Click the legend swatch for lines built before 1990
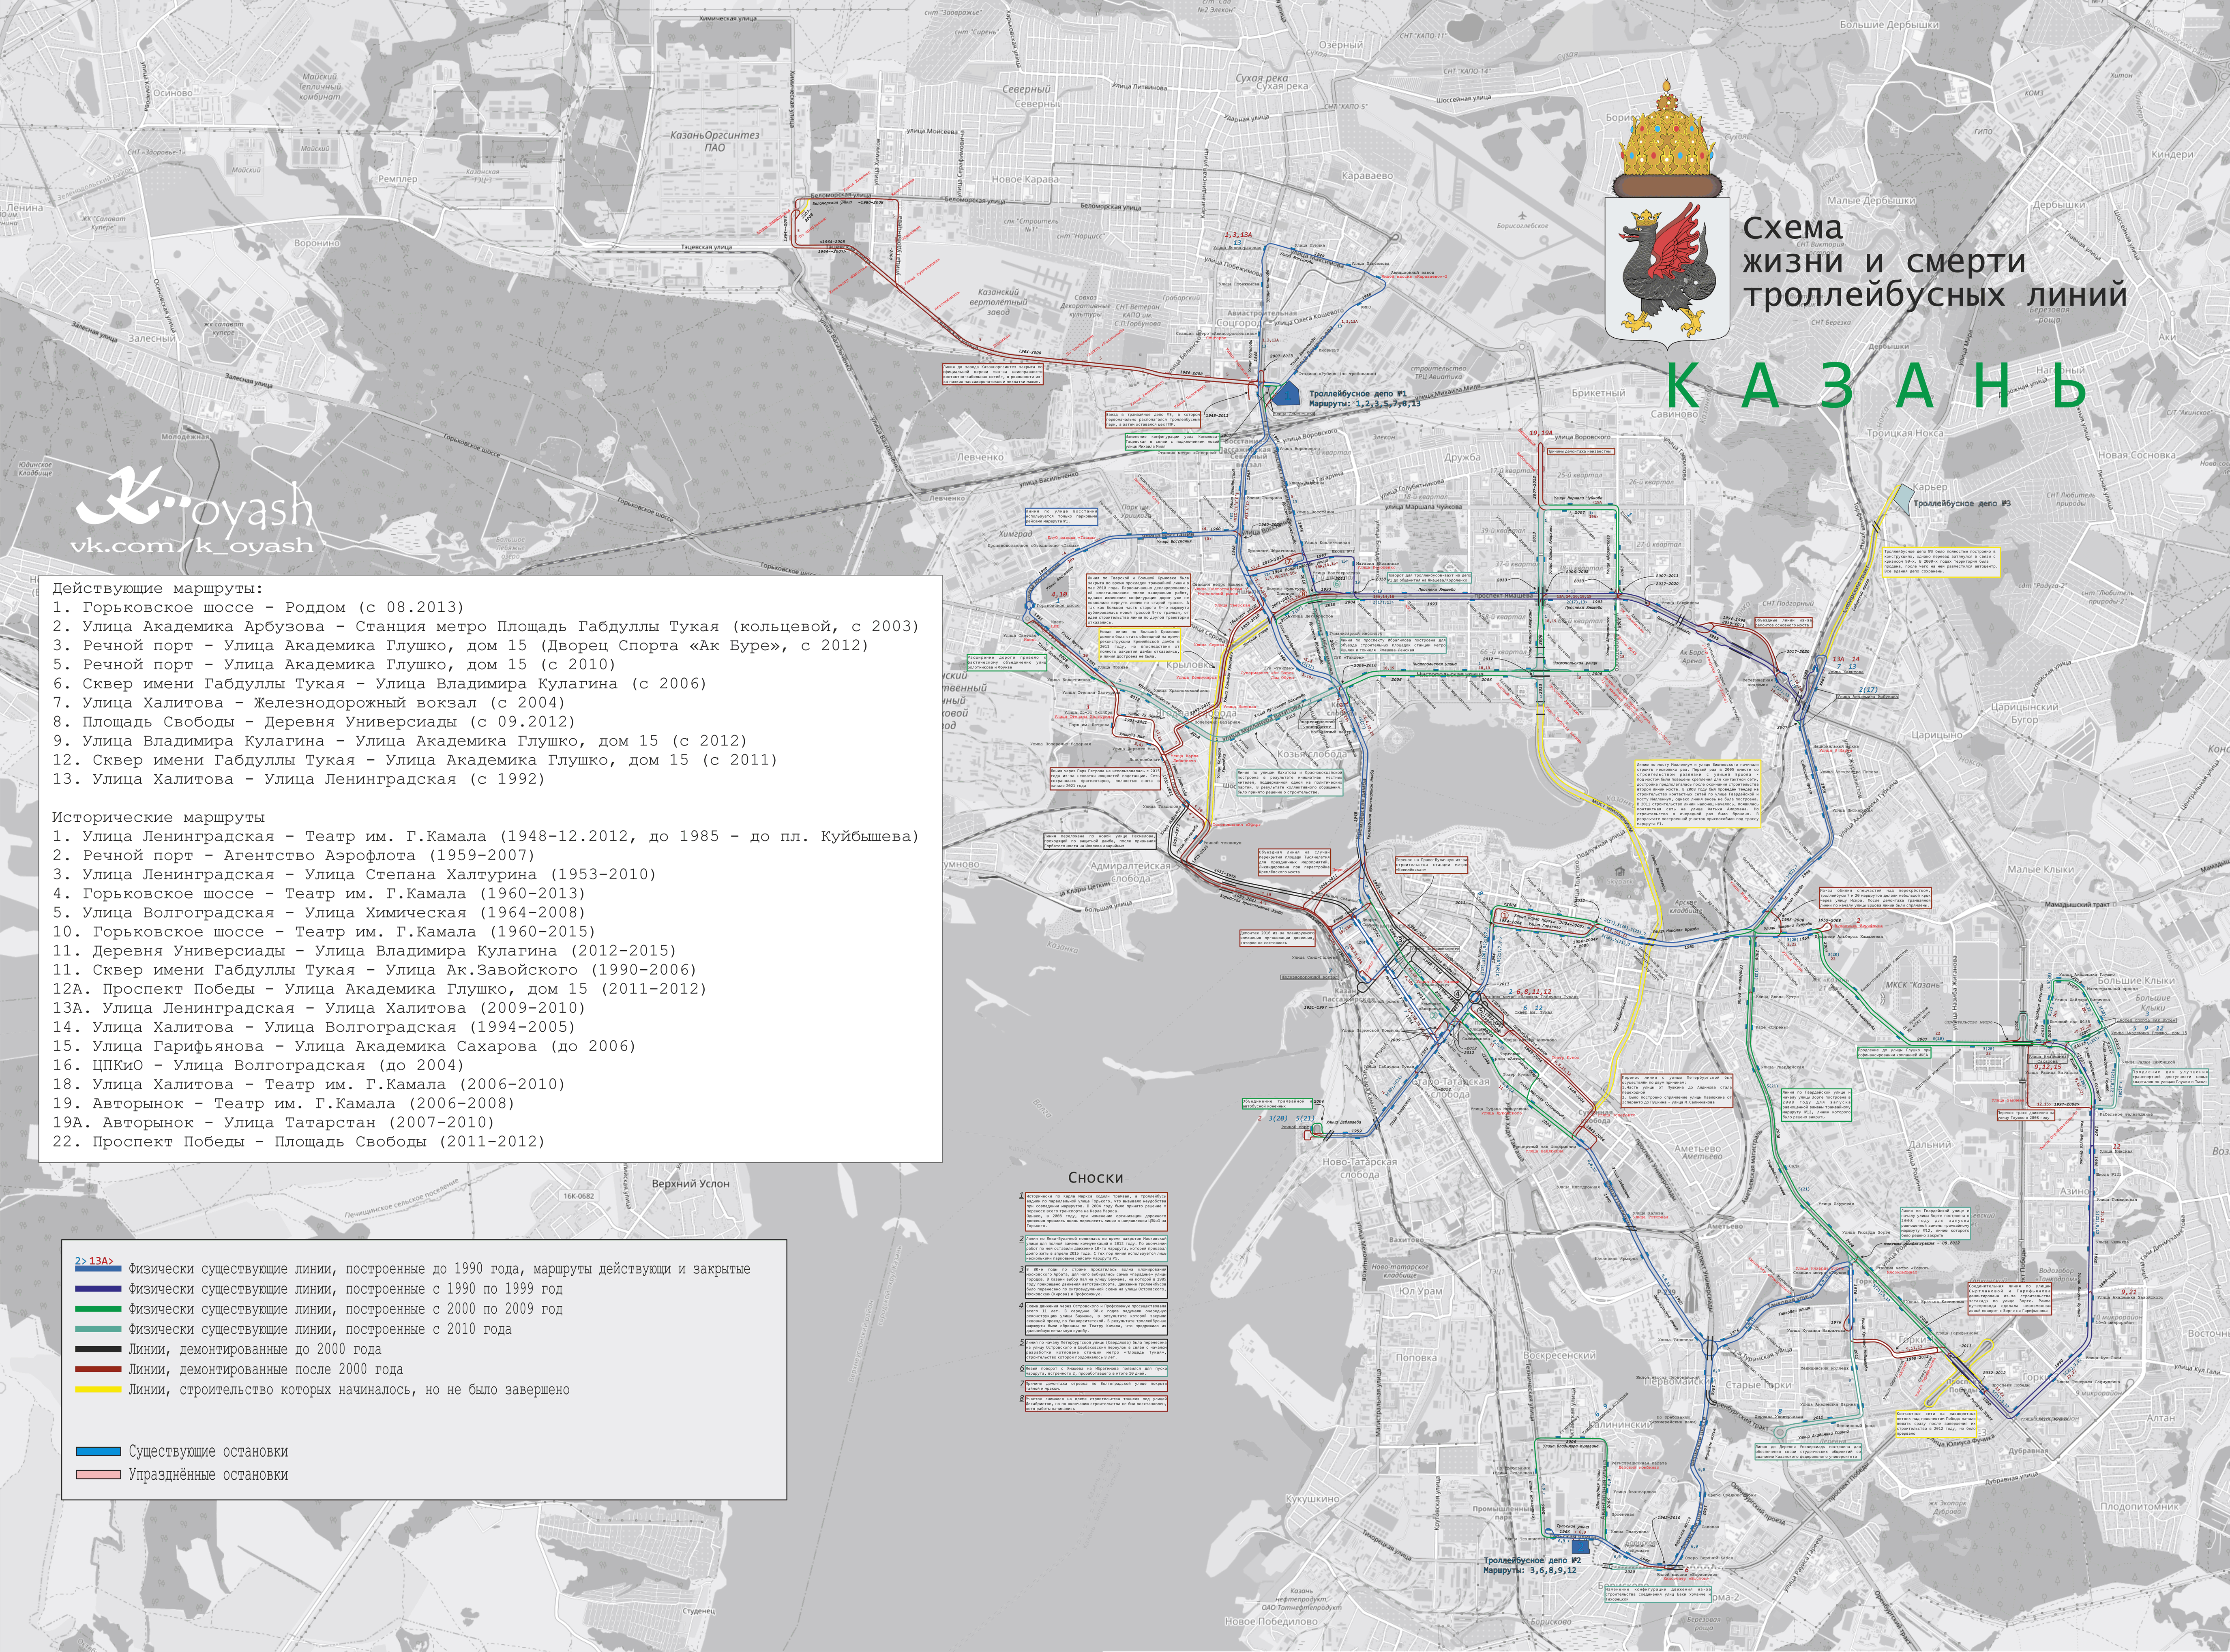The width and height of the screenshot is (2230, 1652). 98,1268
